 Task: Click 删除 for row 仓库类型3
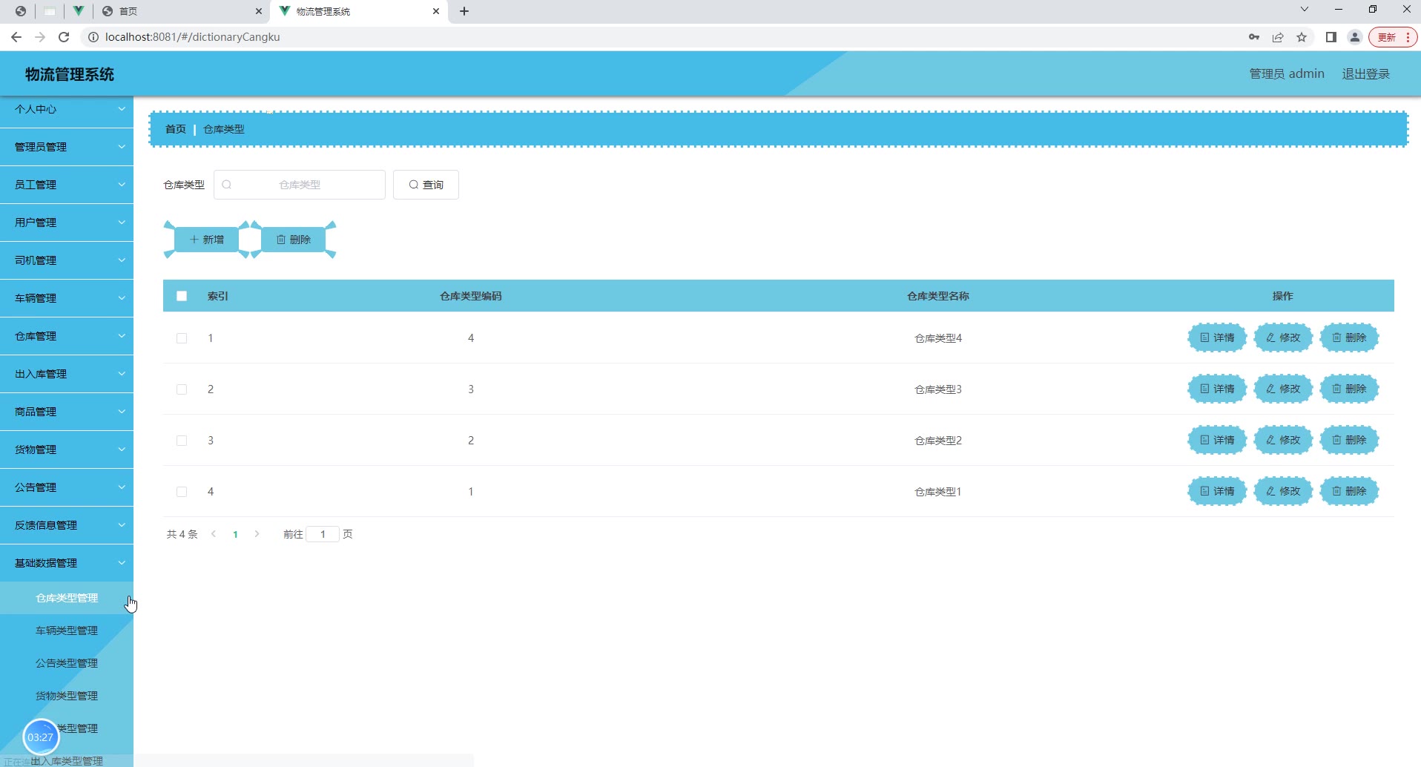click(x=1349, y=389)
